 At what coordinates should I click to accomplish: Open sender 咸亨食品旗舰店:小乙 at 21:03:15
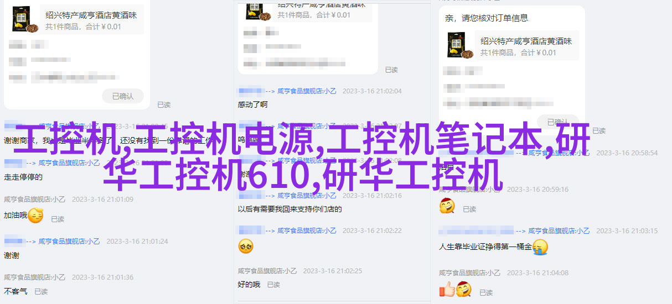click(x=559, y=231)
